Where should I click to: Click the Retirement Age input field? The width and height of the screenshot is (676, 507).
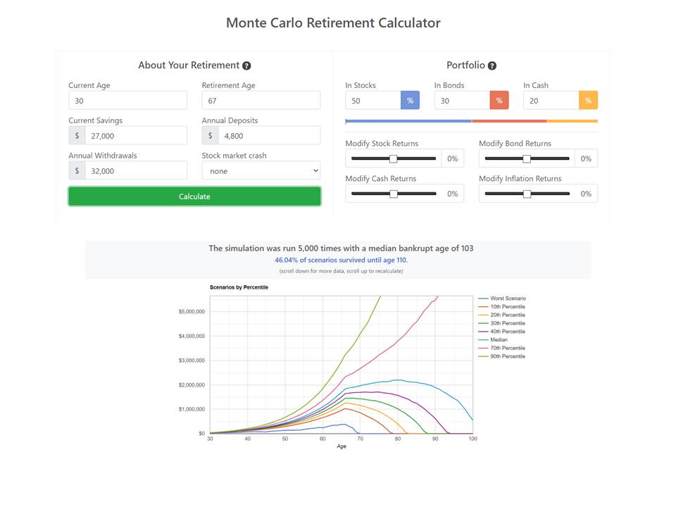pos(261,101)
